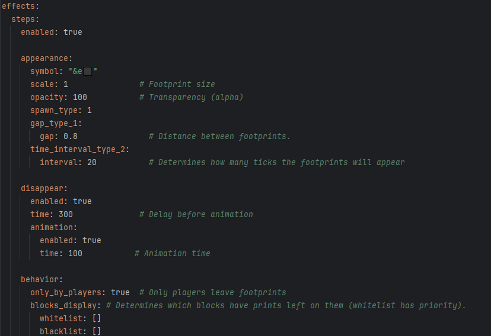
Task: Click the 'disappear:' section key
Action: click(44, 188)
